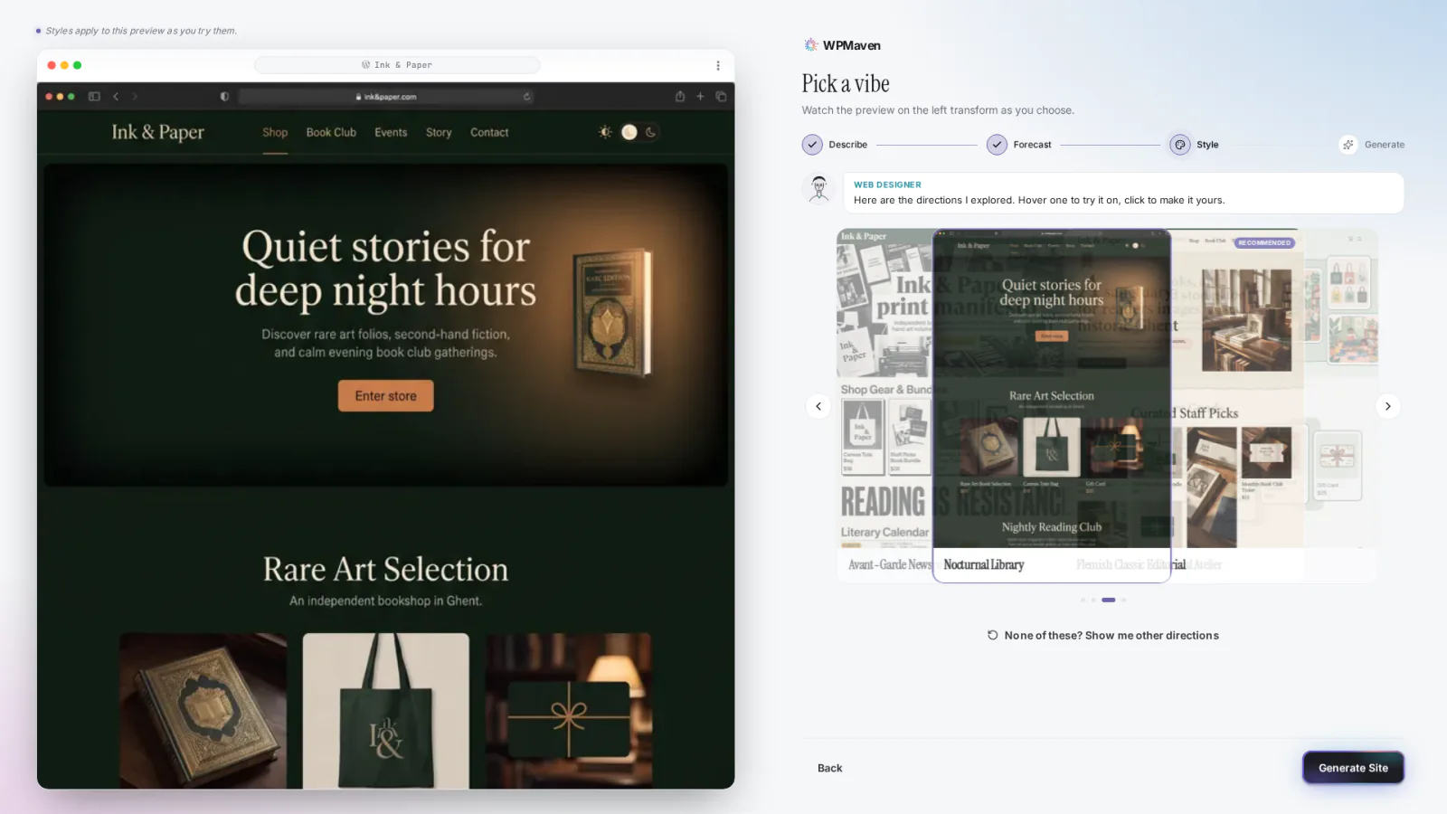
Task: Show previous style direction with left chevron
Action: [x=818, y=406]
